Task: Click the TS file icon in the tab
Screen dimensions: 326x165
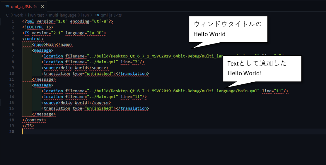Action: 7,6
